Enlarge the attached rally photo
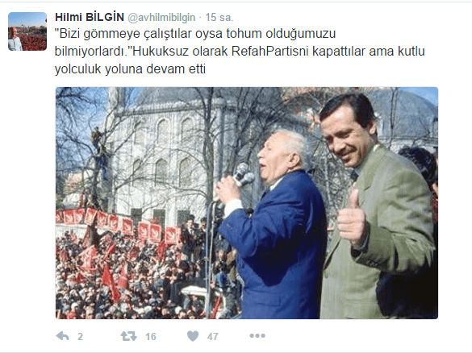Image resolution: width=472 pixels, height=353 pixels. pyautogui.click(x=247, y=203)
